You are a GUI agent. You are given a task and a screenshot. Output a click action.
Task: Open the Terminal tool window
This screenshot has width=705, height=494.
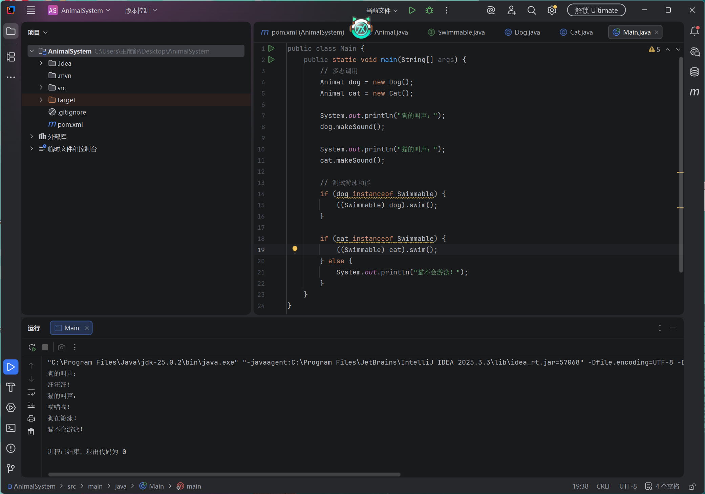click(11, 428)
